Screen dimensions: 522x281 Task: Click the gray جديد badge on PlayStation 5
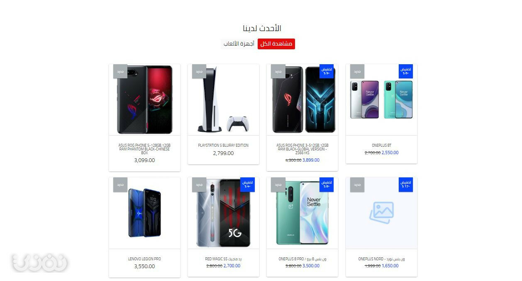pyautogui.click(x=199, y=71)
